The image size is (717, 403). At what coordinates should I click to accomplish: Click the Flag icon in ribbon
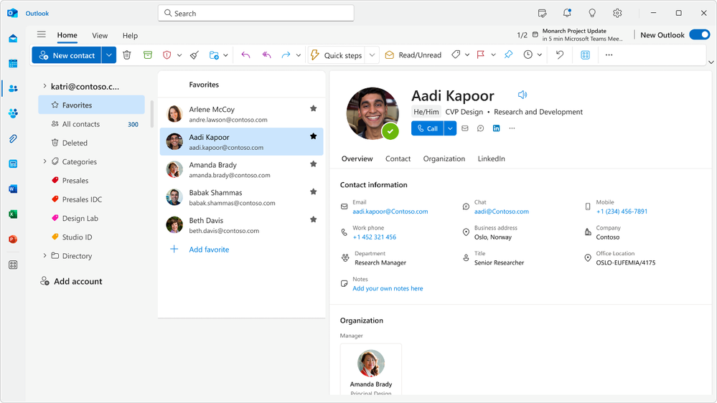[481, 54]
